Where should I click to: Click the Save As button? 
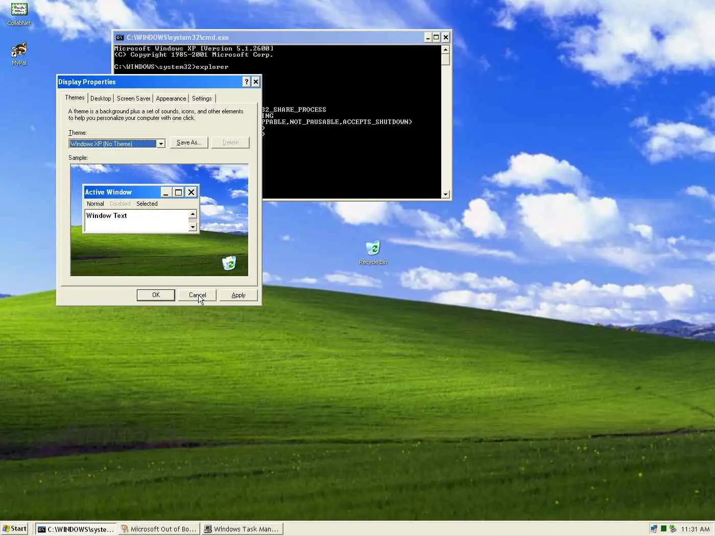coord(189,142)
